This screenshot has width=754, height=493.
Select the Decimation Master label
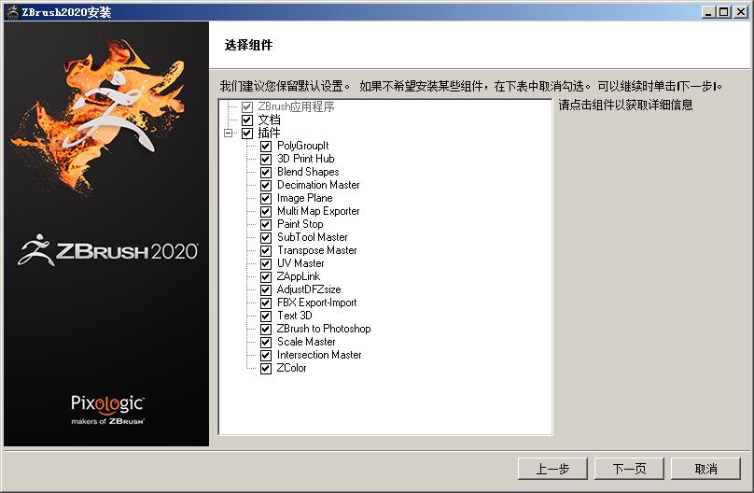tap(318, 185)
